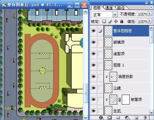The width and height of the screenshot is (154, 120).
Task: Expand the opacity slider arrow
Action: pyautogui.click(x=150, y=14)
